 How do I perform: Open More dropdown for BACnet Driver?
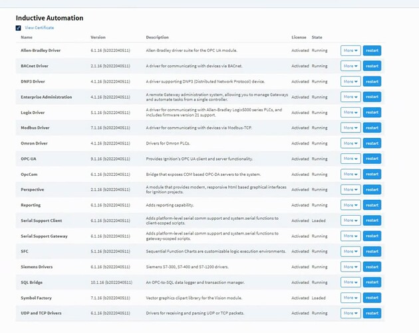pos(350,66)
